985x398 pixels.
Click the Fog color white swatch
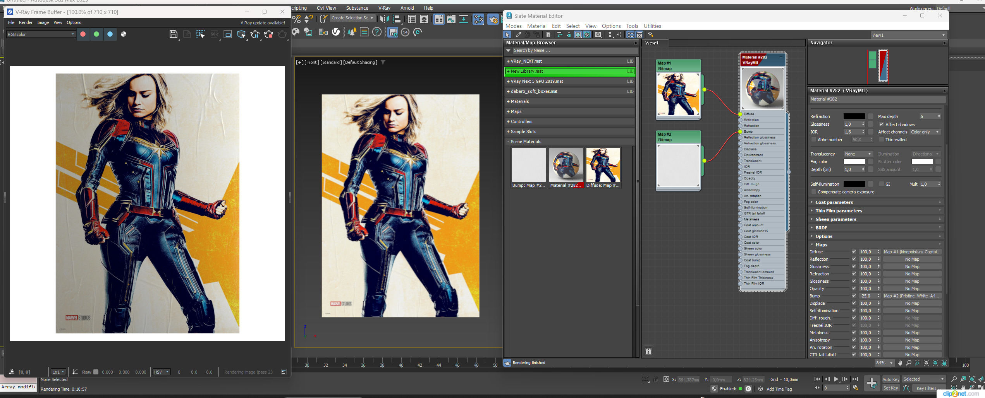[x=854, y=162]
